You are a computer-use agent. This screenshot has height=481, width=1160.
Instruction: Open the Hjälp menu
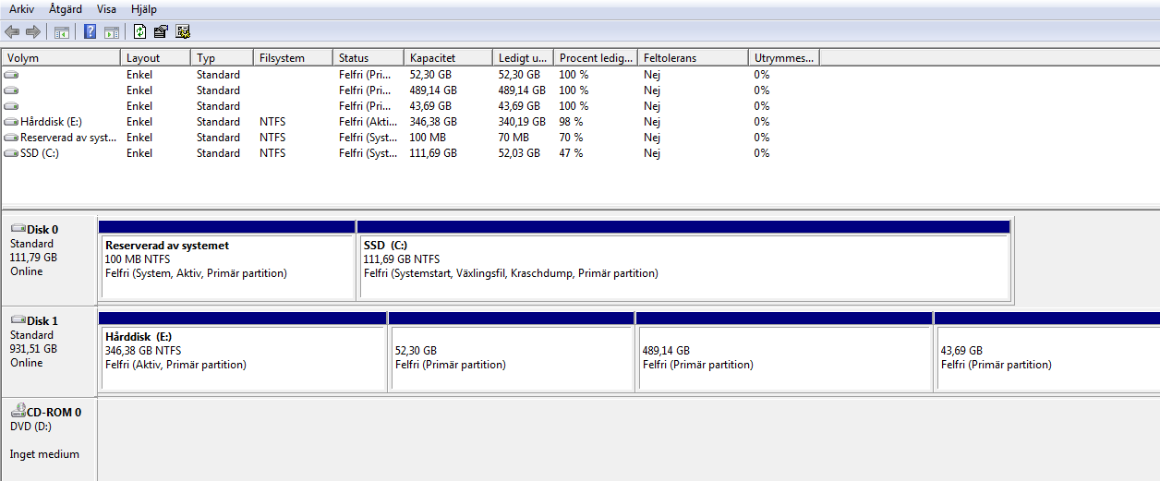tap(144, 8)
